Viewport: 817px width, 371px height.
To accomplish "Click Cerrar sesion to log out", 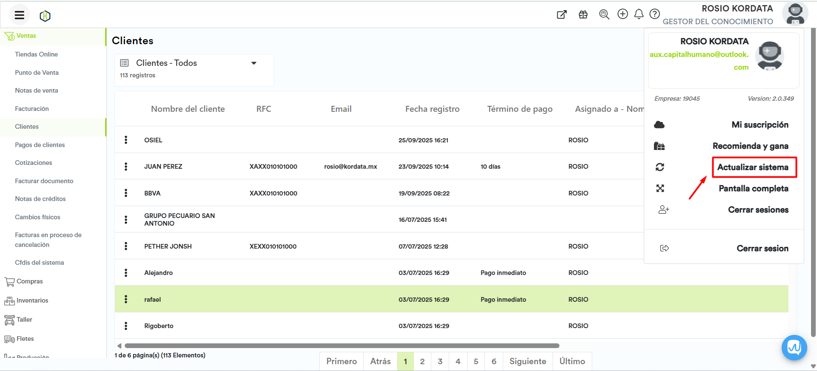I will point(762,248).
